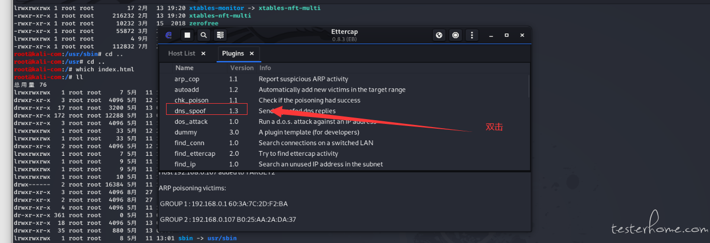The image size is (710, 243).
Task: Click the Info column header
Action: pyautogui.click(x=265, y=68)
